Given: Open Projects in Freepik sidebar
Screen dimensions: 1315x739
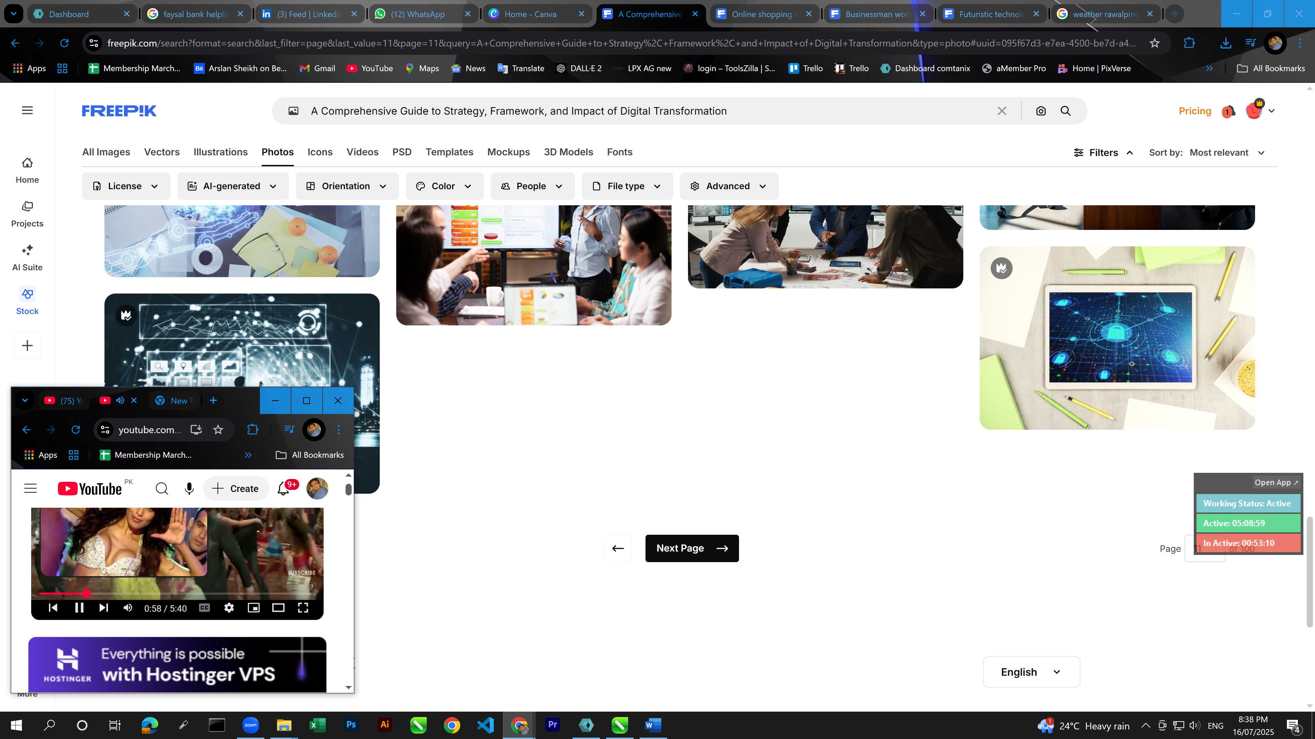Looking at the screenshot, I should point(27,214).
